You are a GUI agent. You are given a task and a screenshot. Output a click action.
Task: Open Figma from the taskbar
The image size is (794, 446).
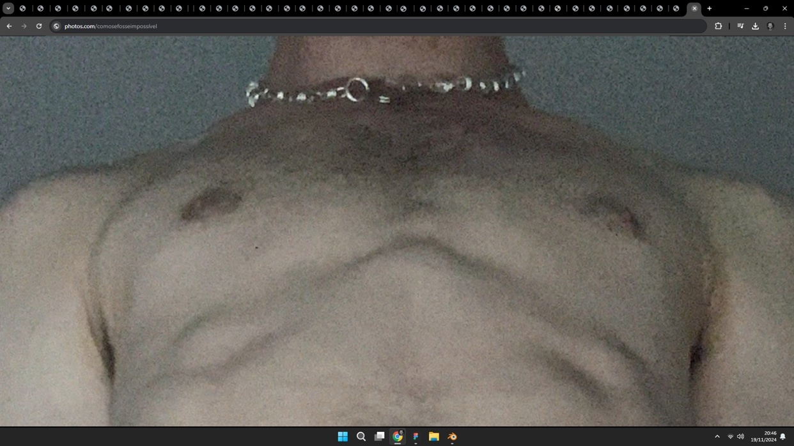[x=416, y=437]
